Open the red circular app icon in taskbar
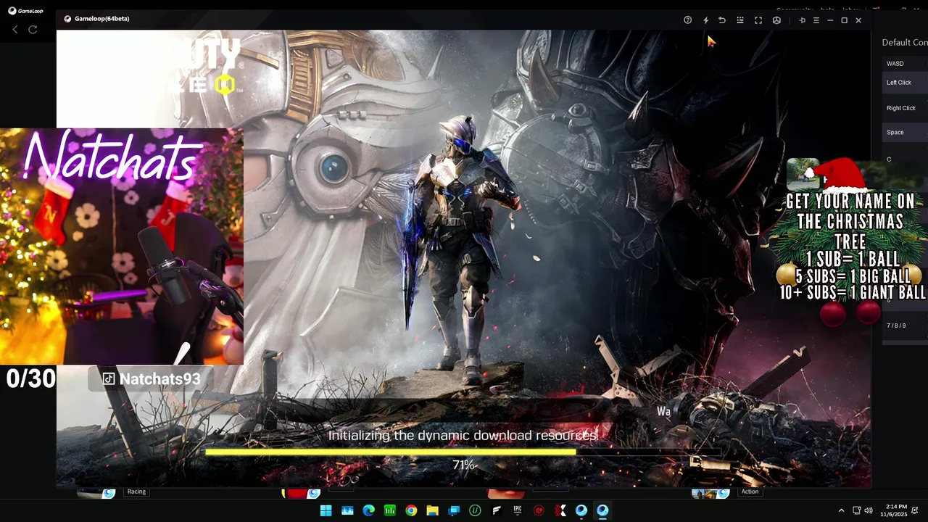The image size is (928, 522). click(x=539, y=510)
